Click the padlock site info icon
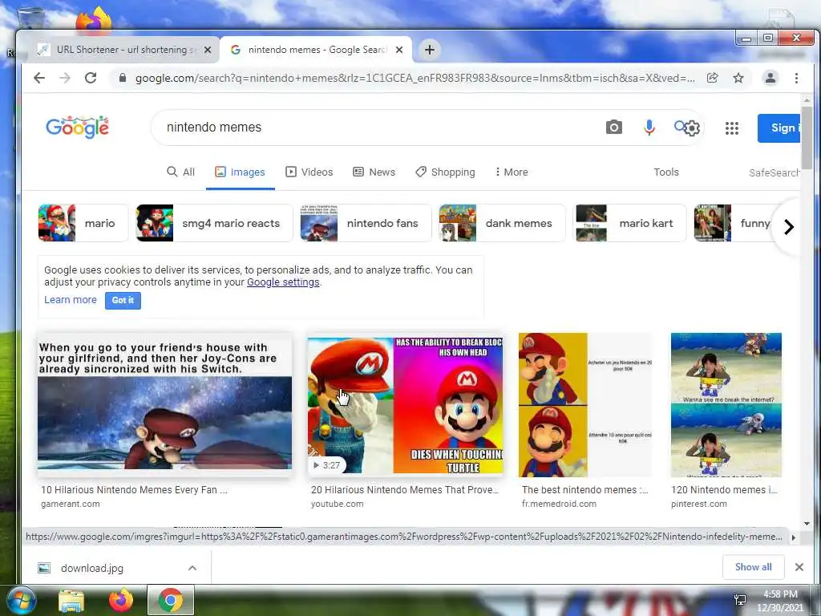The image size is (821, 616). (x=123, y=78)
